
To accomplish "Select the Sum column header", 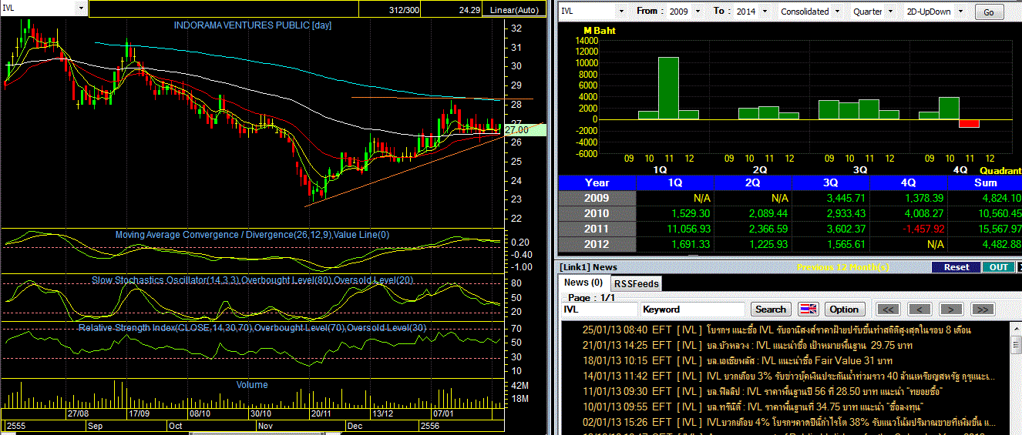I will click(984, 182).
